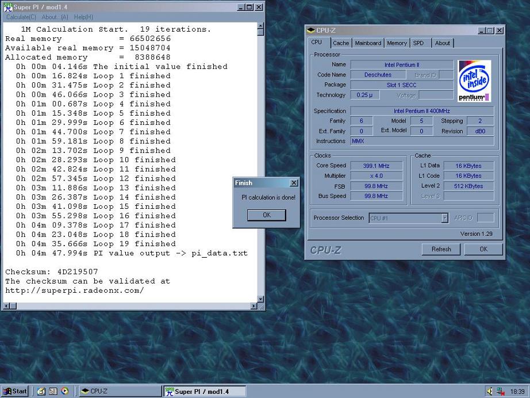Close the CPU-Z window

coord(500,30)
